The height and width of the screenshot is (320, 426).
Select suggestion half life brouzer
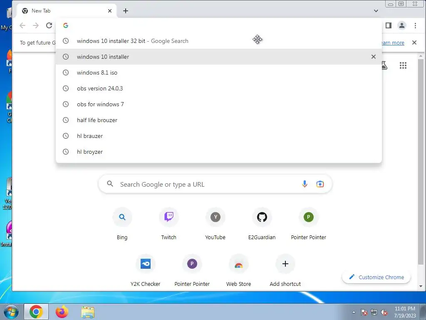pos(219,120)
